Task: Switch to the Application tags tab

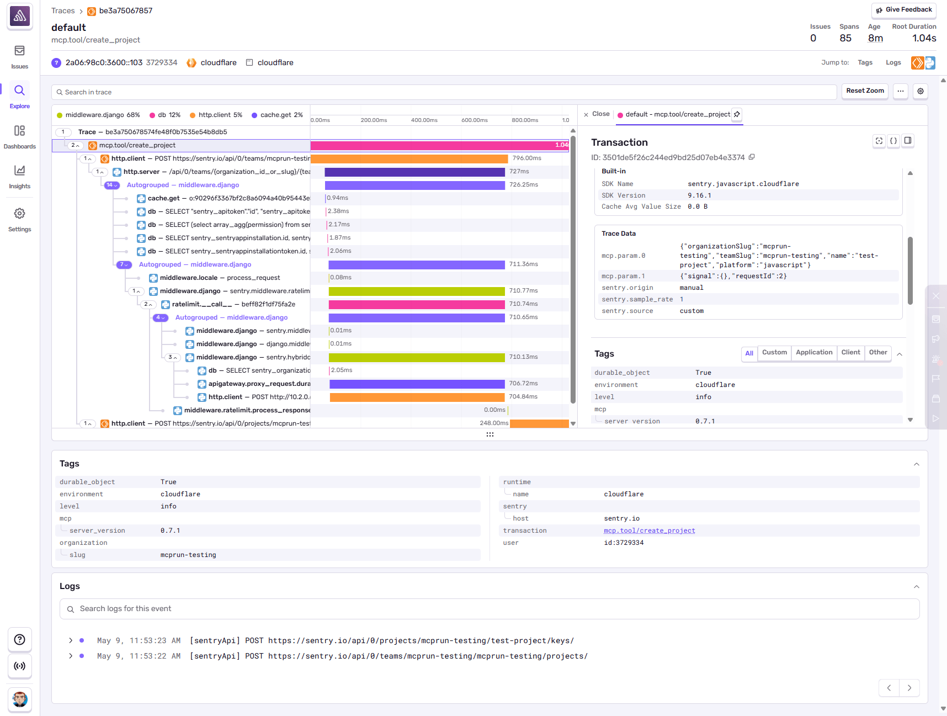Action: [814, 353]
